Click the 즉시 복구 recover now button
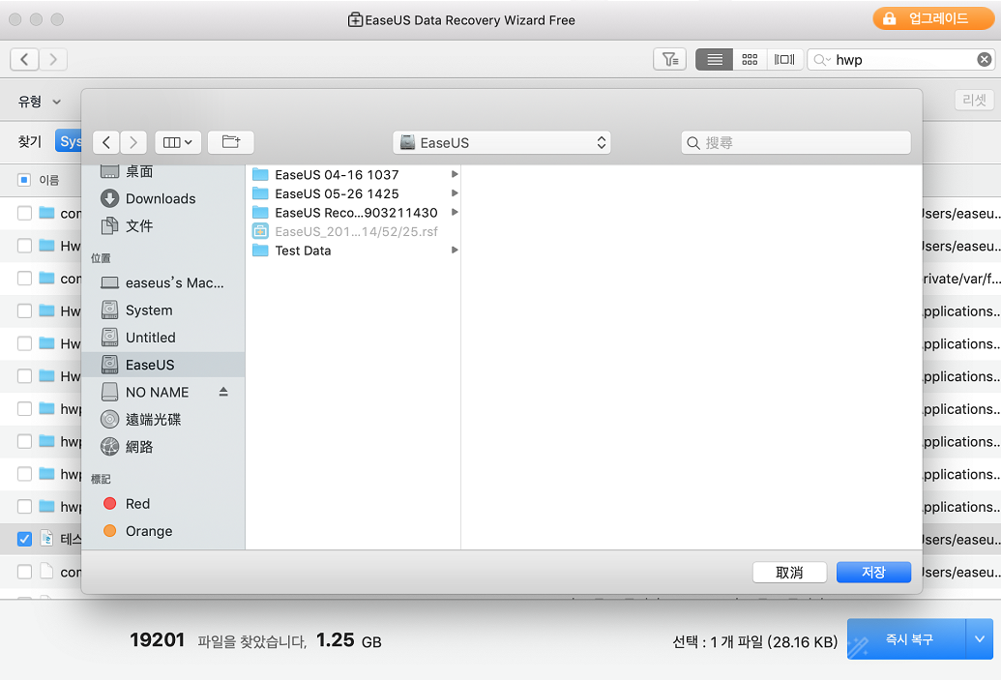The image size is (1001, 680). (x=906, y=638)
